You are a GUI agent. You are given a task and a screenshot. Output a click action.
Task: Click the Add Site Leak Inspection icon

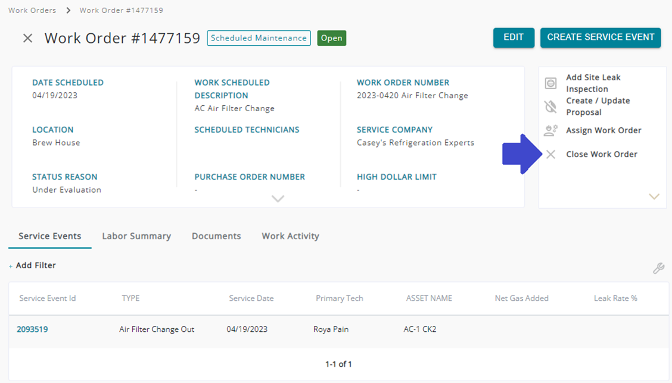pyautogui.click(x=550, y=83)
